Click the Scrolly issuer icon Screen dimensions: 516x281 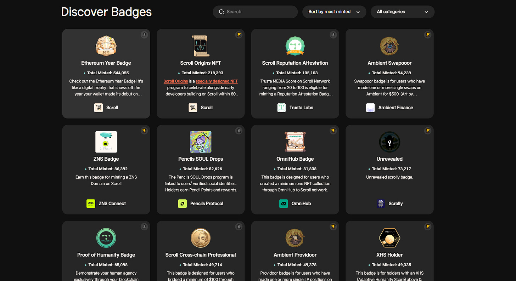381,203
